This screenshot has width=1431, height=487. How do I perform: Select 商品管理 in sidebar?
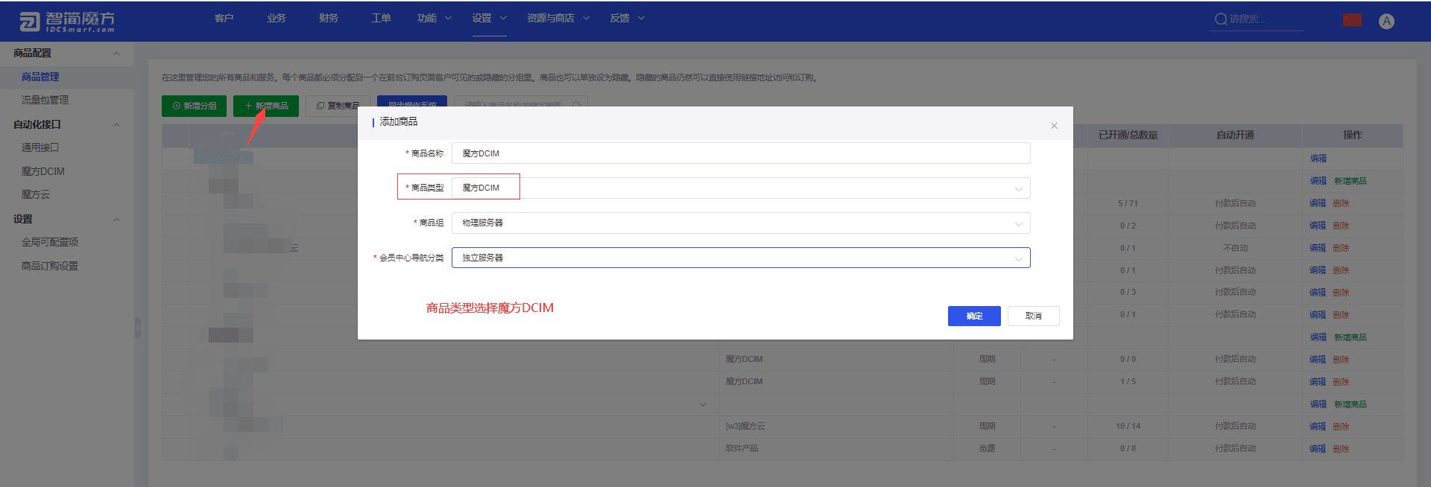40,77
